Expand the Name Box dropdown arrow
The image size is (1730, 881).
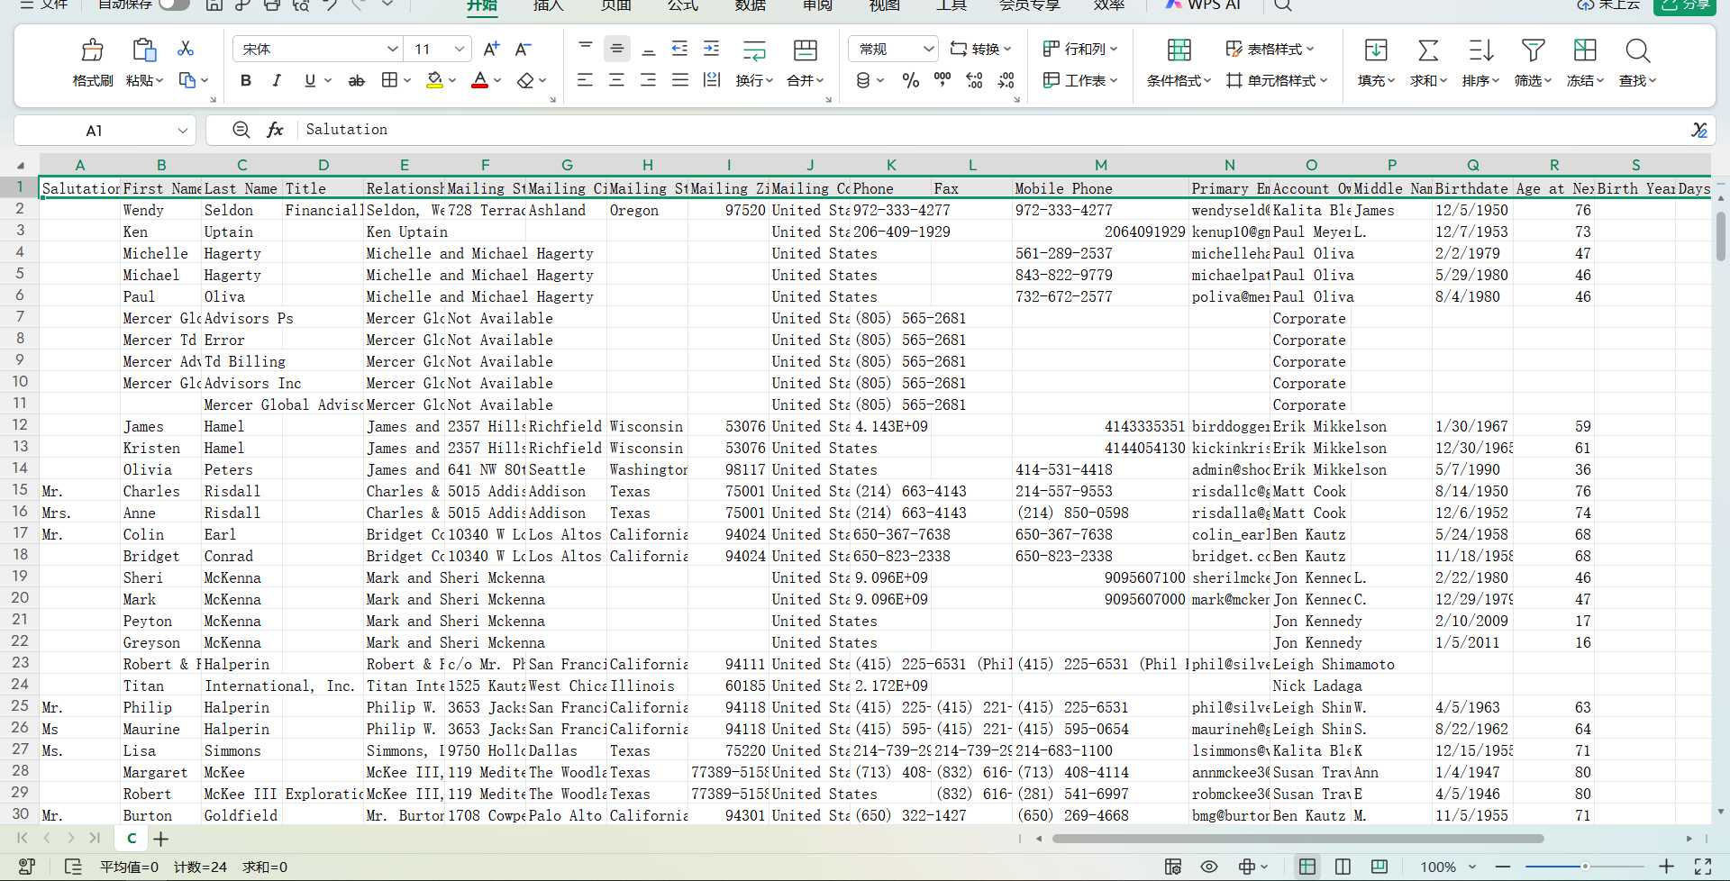click(x=182, y=131)
